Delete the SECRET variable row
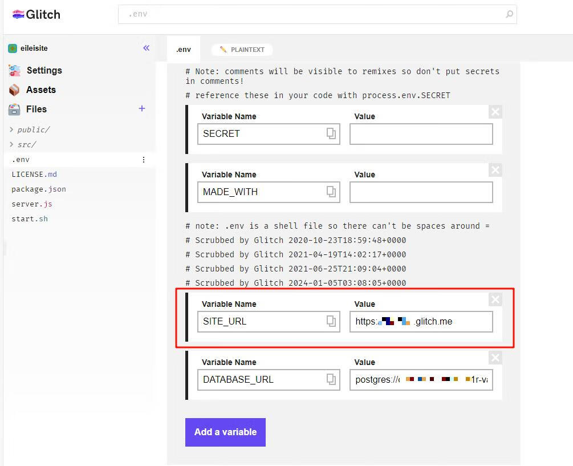Viewport: 573px width, 466px height. click(495, 112)
